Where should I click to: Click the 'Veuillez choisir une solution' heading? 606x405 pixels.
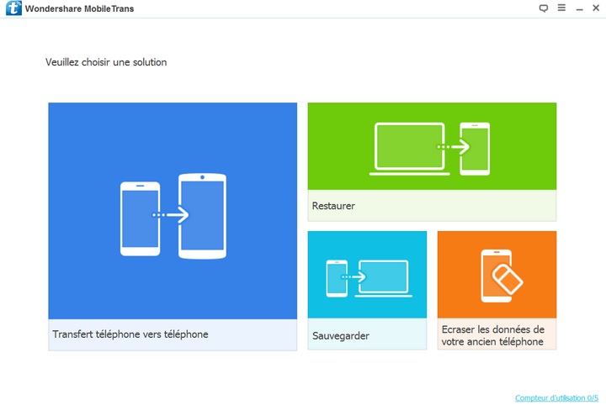[x=106, y=62]
